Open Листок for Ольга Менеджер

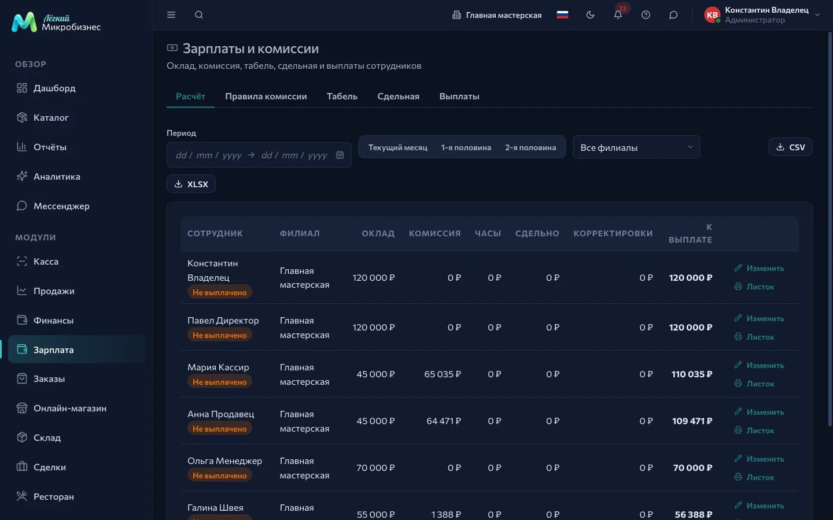tap(754, 477)
